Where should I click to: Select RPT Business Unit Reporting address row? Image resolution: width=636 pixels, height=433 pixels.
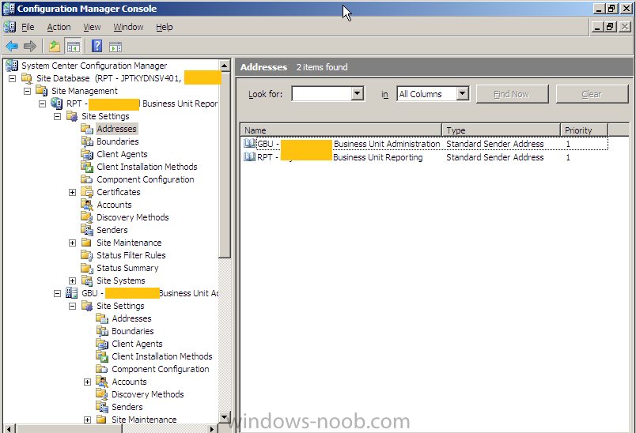point(425,157)
